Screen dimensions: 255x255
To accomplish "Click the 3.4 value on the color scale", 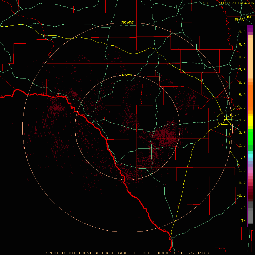I will point(242,133).
